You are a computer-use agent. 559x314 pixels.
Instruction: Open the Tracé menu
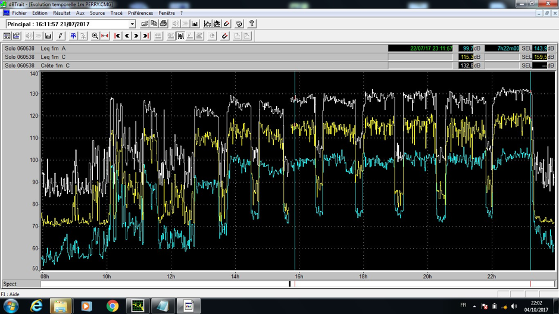pyautogui.click(x=117, y=13)
